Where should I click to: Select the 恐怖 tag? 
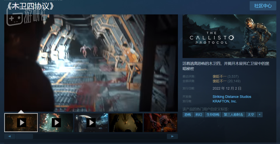pyautogui.click(x=188, y=115)
